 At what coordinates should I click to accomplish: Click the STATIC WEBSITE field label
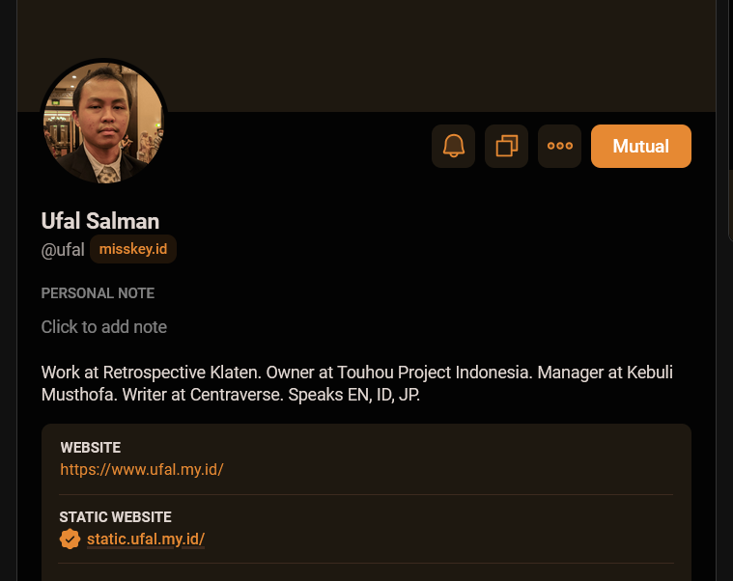coord(115,517)
